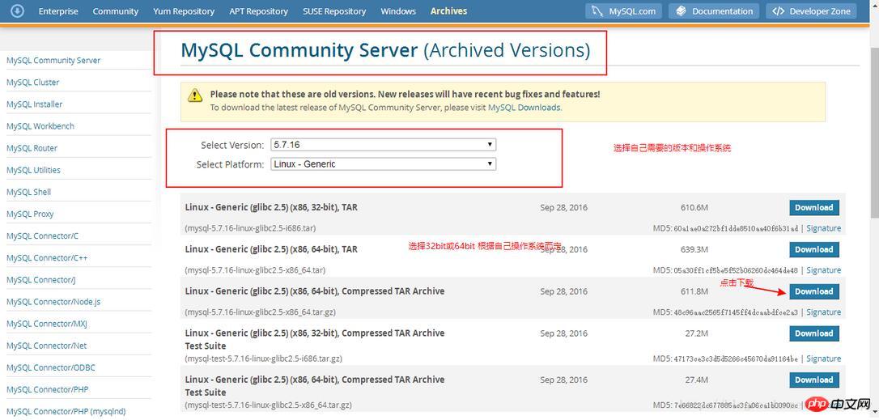879x420 pixels.
Task: Open MySQL Utilities in sidebar
Action: click(x=33, y=170)
